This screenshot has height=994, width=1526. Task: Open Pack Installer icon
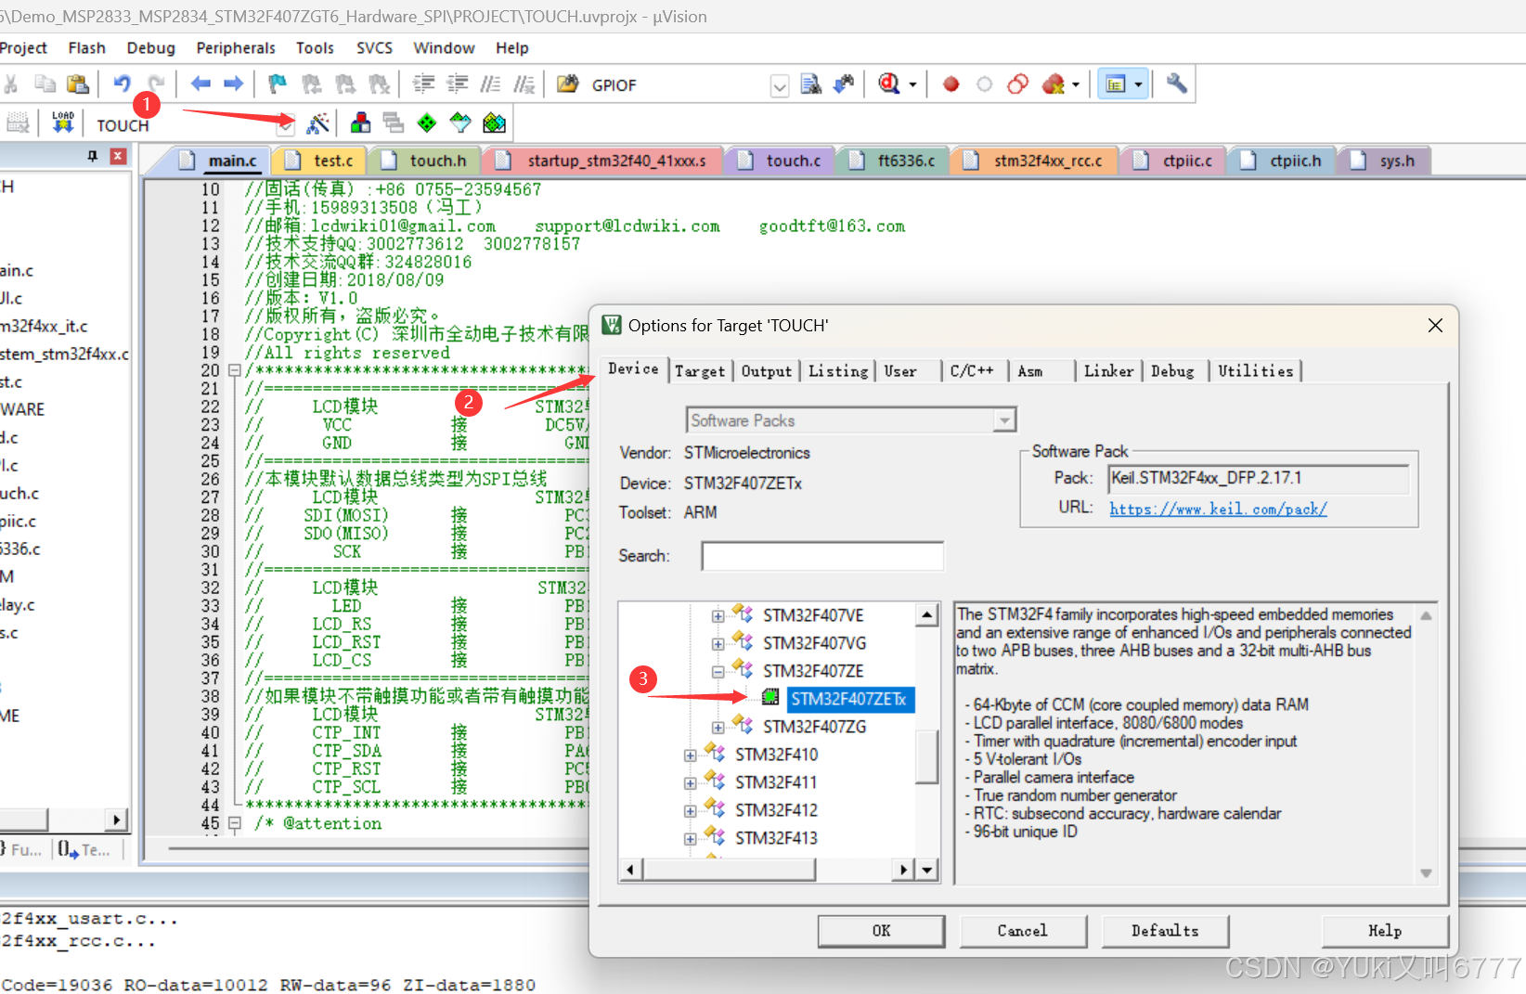click(x=495, y=123)
